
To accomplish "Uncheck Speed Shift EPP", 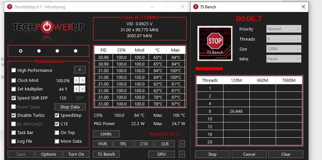I will [x=14, y=98].
